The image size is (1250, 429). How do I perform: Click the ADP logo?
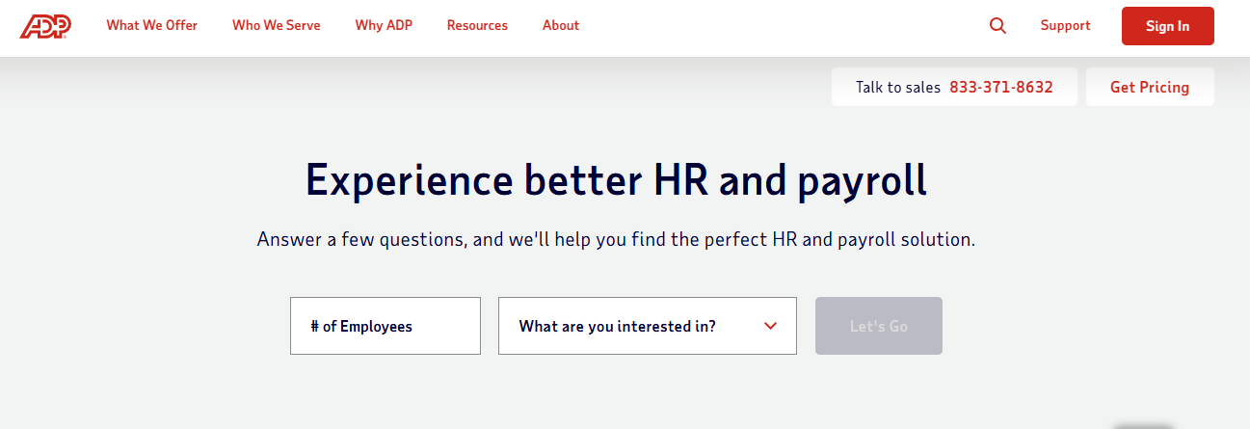pos(45,26)
